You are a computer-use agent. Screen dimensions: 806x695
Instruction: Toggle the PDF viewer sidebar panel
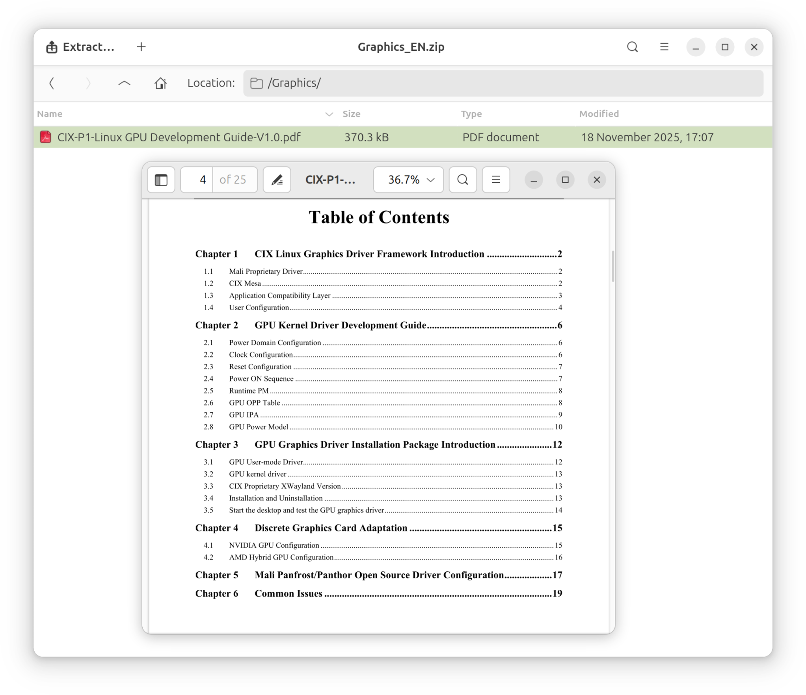161,180
